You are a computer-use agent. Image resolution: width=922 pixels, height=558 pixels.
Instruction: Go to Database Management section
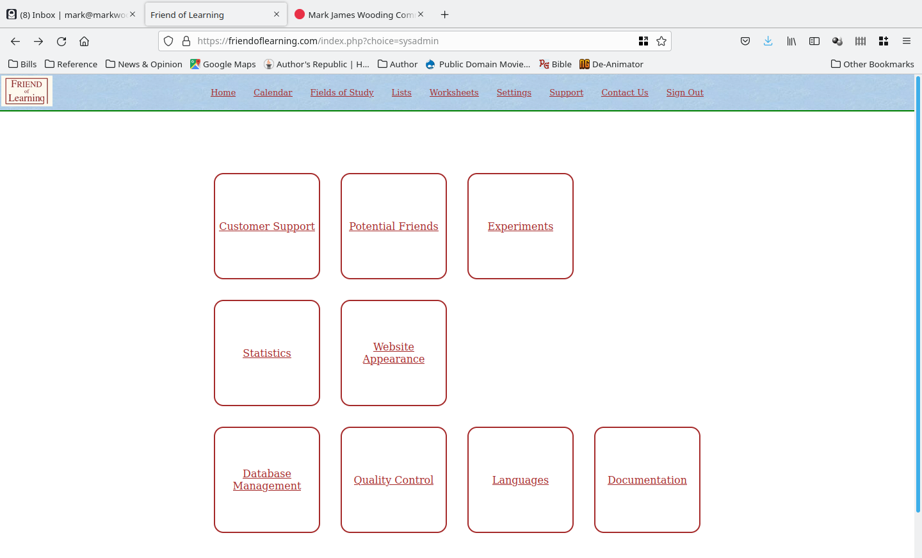tap(267, 480)
